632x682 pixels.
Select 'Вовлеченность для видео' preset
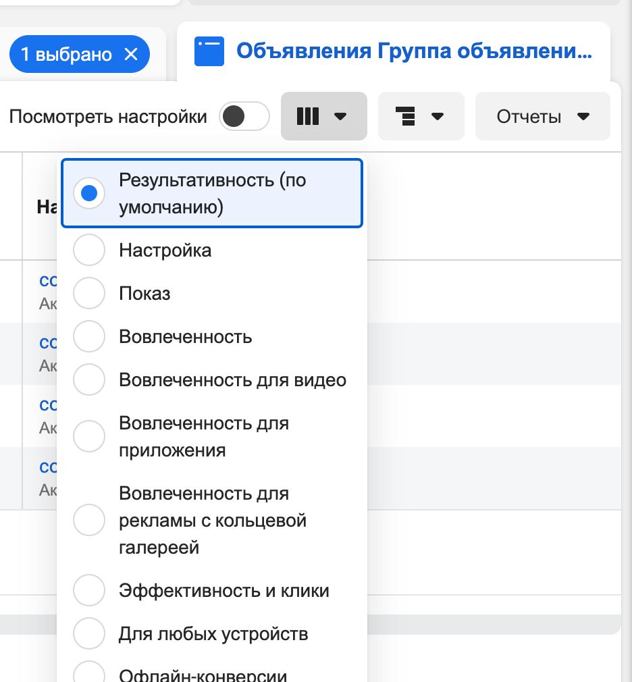tap(89, 380)
